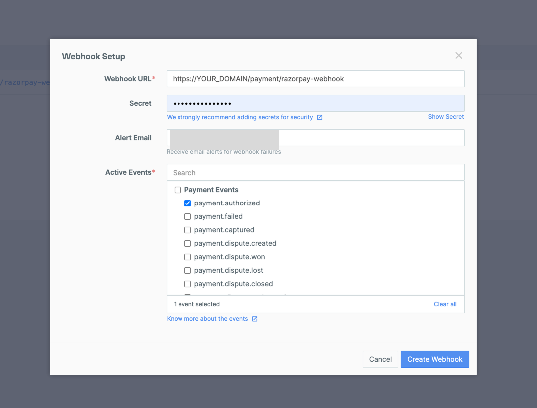The height and width of the screenshot is (408, 537).
Task: Follow the 'We strongly recommend adding secrets' link
Action: pos(240,117)
